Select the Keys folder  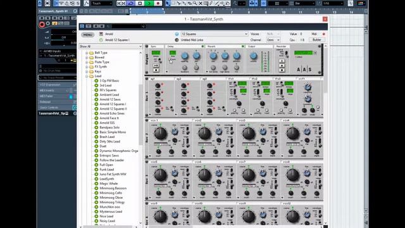[97, 72]
